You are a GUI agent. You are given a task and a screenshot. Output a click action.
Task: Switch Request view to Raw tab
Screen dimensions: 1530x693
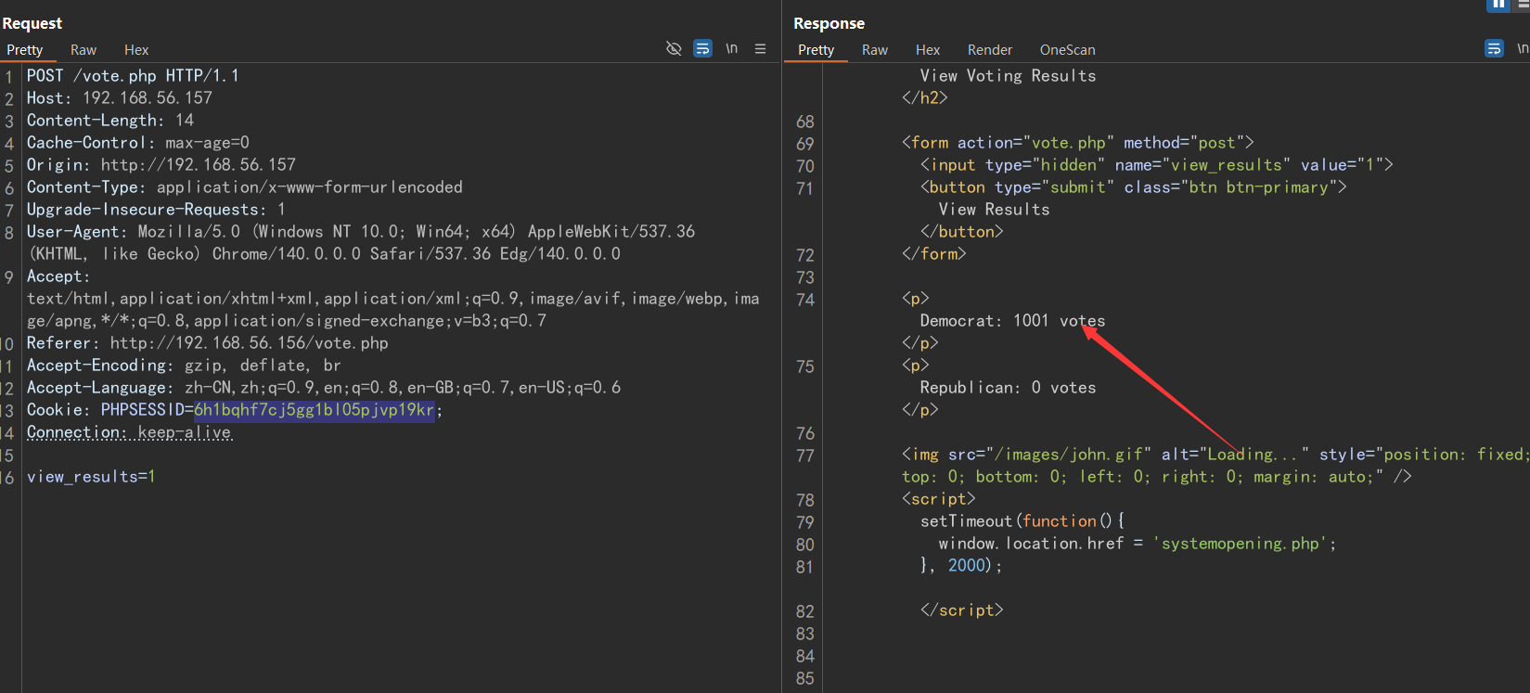pyautogui.click(x=84, y=50)
